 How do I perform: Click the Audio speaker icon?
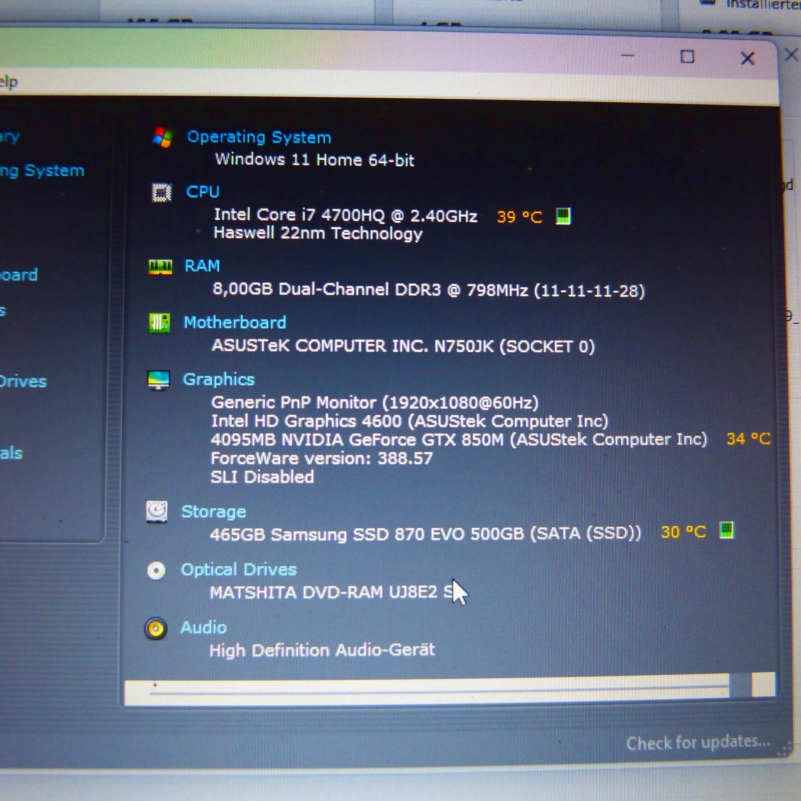(x=156, y=628)
